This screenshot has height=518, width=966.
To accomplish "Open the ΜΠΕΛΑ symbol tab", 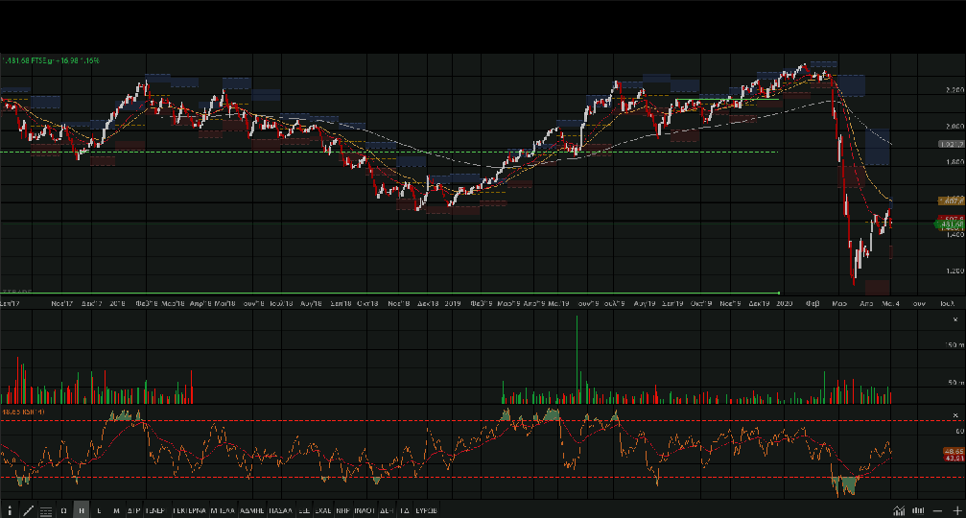I will (223, 510).
